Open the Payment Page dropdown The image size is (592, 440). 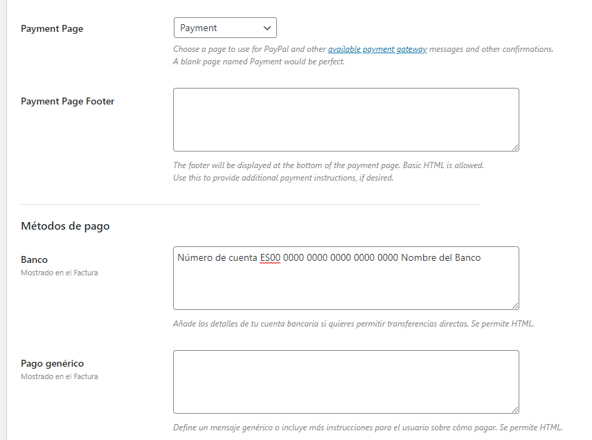[x=225, y=28]
